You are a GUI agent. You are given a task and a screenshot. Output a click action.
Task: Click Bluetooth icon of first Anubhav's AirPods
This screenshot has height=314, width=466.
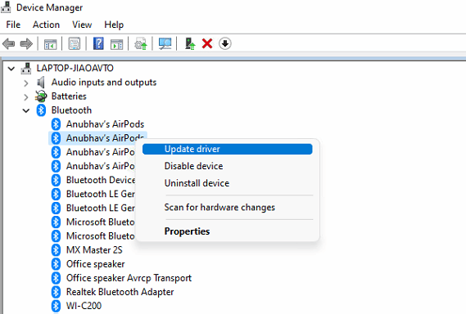tap(56, 124)
